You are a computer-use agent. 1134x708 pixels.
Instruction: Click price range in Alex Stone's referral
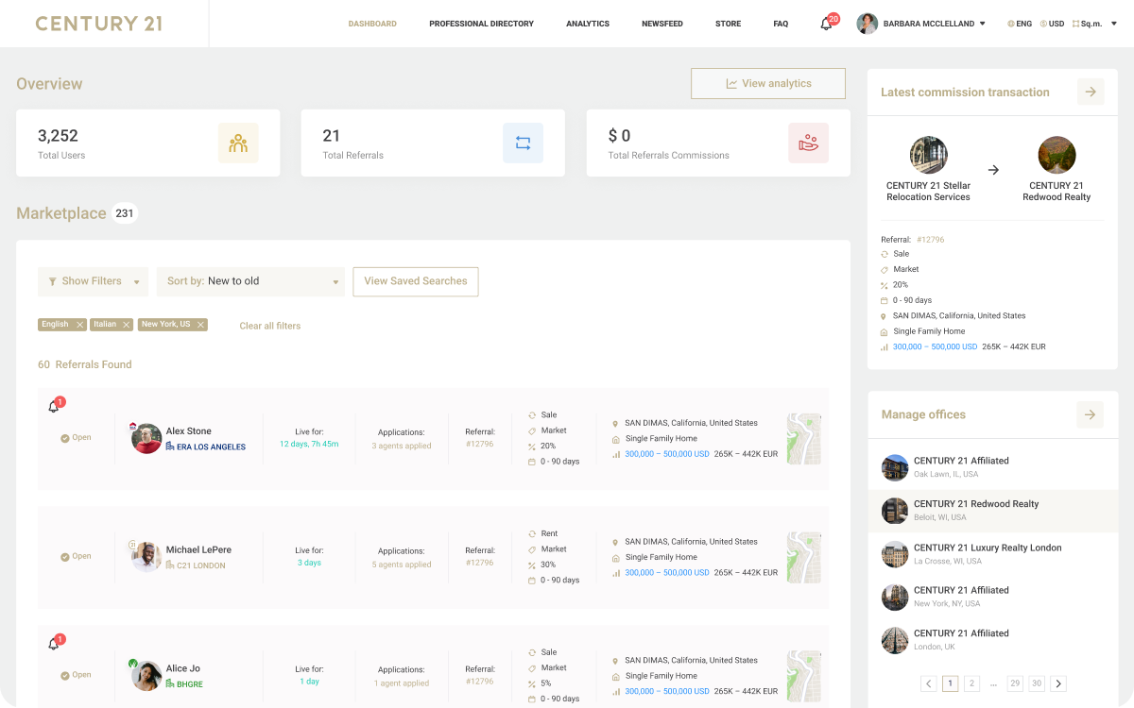point(667,454)
